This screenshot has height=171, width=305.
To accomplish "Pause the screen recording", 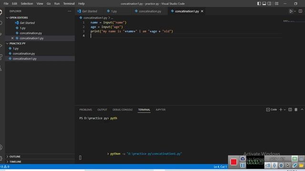I will 243,165.
